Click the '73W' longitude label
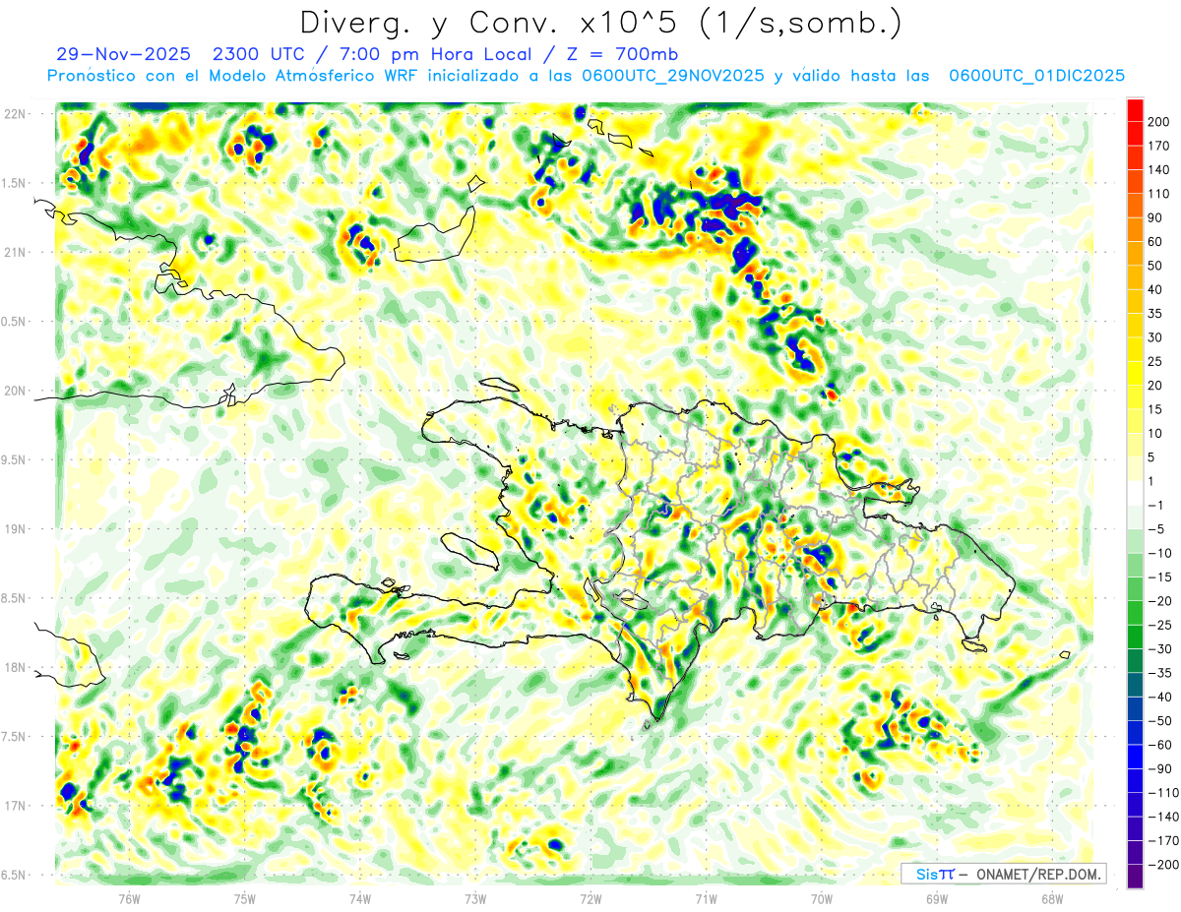This screenshot has height=912, width=1181. 474,898
